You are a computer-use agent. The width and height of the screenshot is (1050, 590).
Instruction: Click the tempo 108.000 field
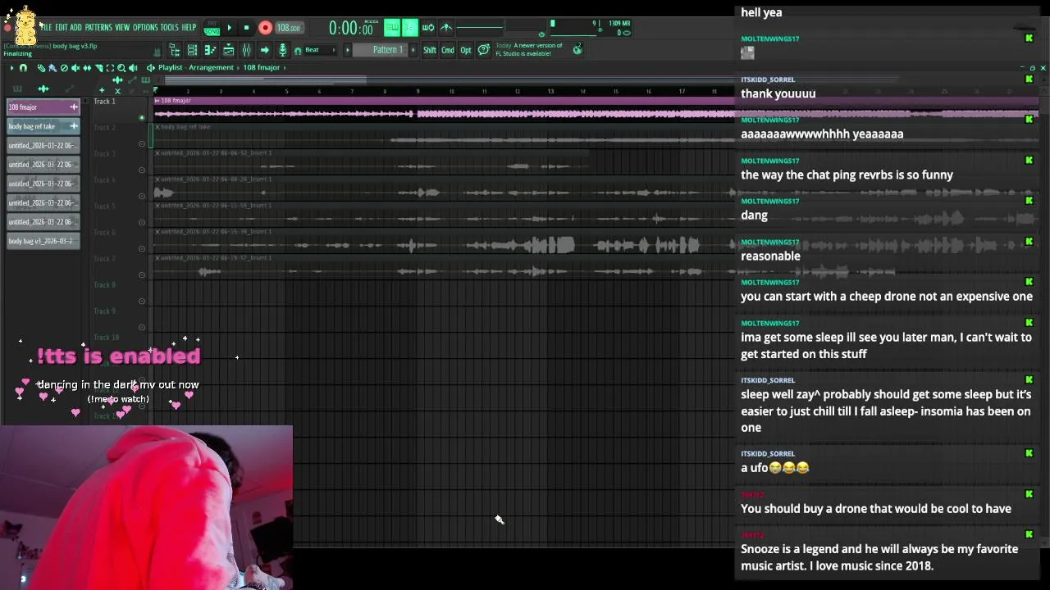[x=290, y=28]
